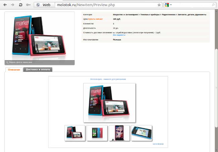Click the Купить сейчас price label
This screenshot has height=152, width=218.
(95, 19)
